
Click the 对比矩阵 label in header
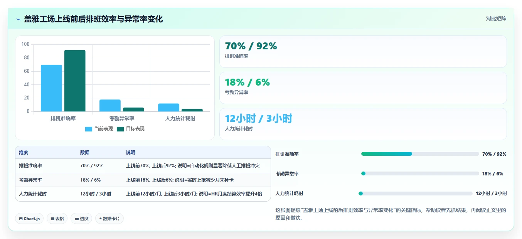pos(496,19)
